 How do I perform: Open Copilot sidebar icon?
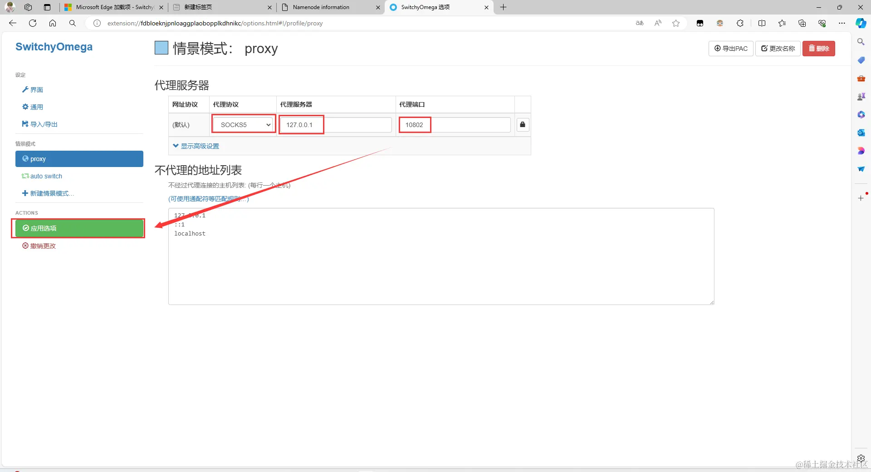tap(861, 23)
